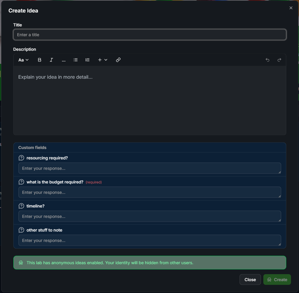
Task: Click the help icon beside timeline
Action: pos(21,206)
